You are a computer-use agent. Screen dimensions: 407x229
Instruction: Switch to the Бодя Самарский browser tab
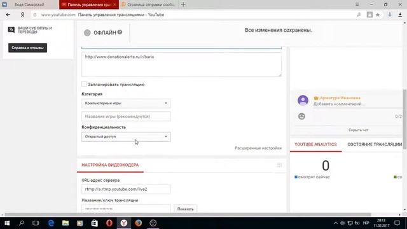click(x=29, y=4)
